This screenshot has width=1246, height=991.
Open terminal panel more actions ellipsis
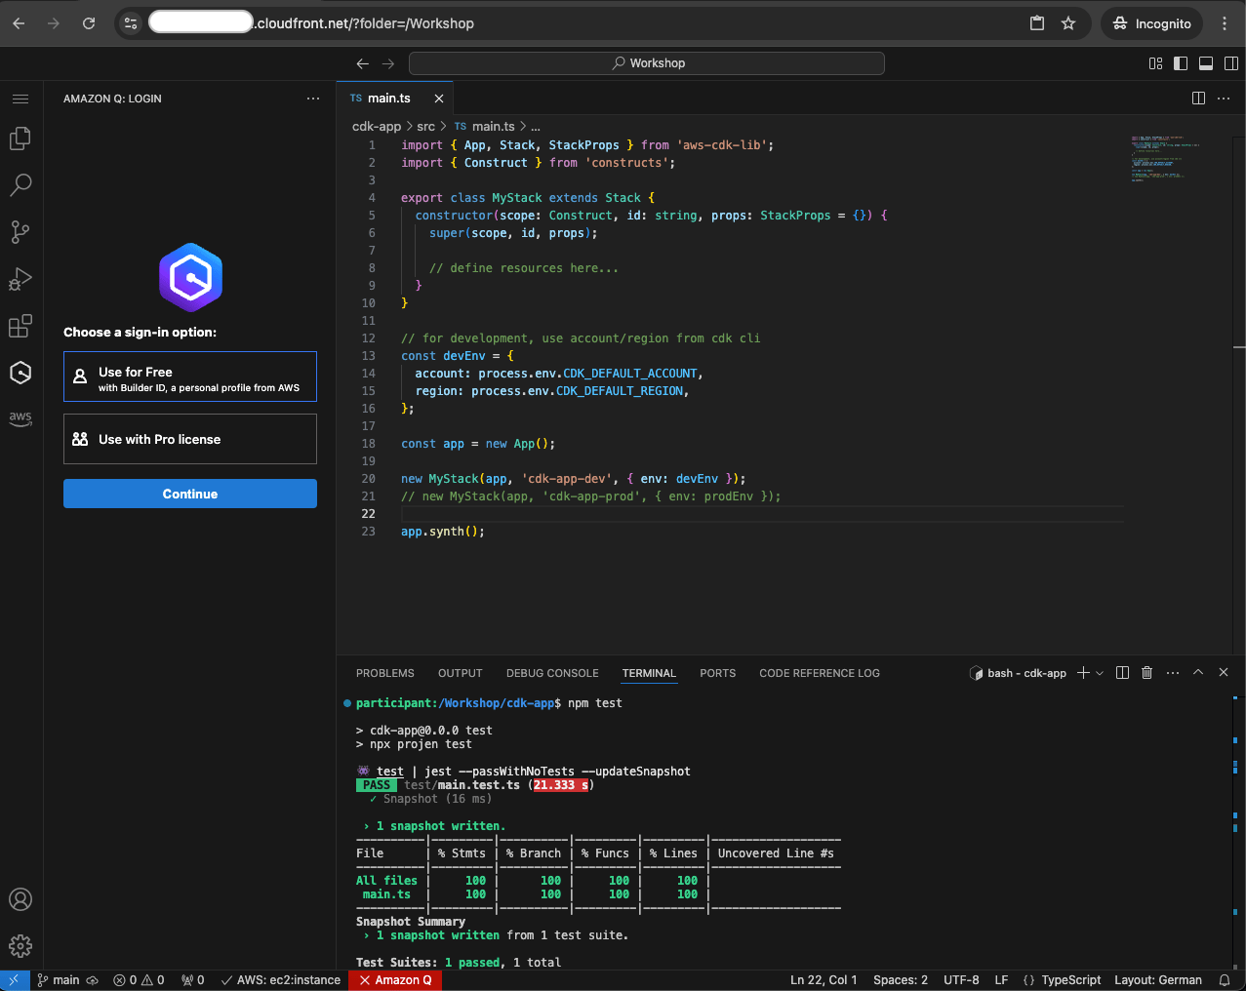tap(1173, 673)
